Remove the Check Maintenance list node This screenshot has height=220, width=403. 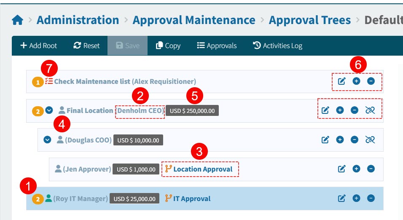click(x=371, y=81)
